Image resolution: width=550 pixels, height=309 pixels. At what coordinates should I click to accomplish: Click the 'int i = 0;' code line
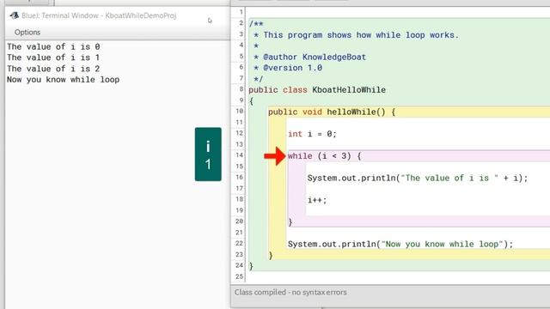pyautogui.click(x=312, y=134)
